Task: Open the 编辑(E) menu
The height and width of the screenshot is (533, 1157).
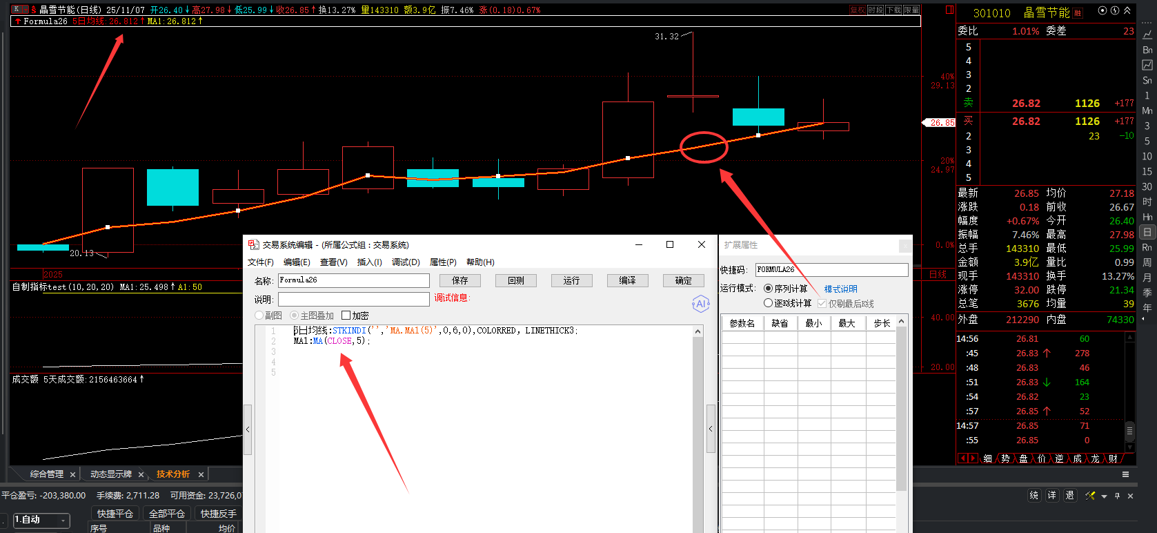Action: [x=297, y=262]
